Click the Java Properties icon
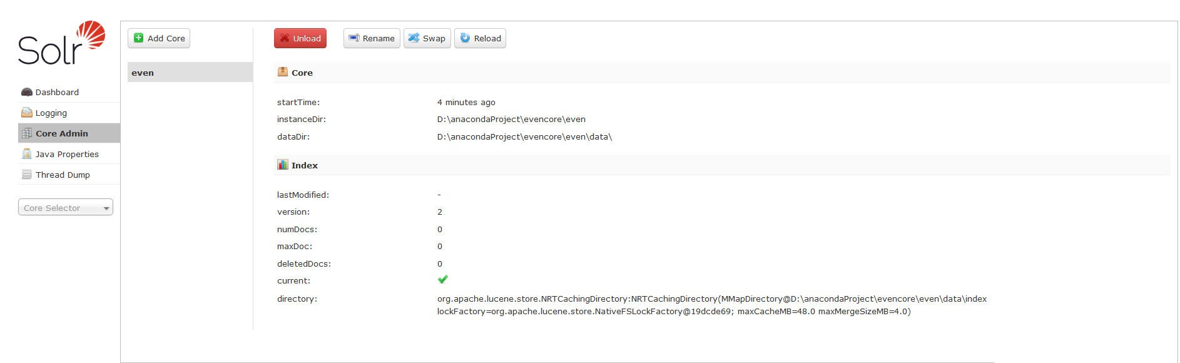The height and width of the screenshot is (363, 1180). pyautogui.click(x=27, y=154)
